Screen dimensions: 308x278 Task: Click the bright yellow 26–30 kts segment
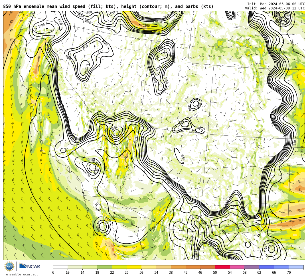click(x=134, y=267)
